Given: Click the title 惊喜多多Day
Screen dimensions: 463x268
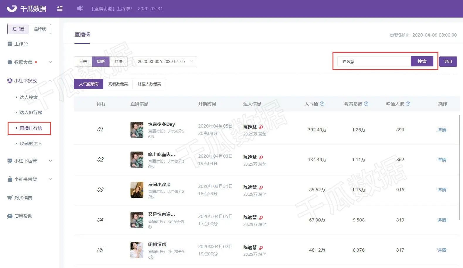Looking at the screenshot, I should (162, 124).
